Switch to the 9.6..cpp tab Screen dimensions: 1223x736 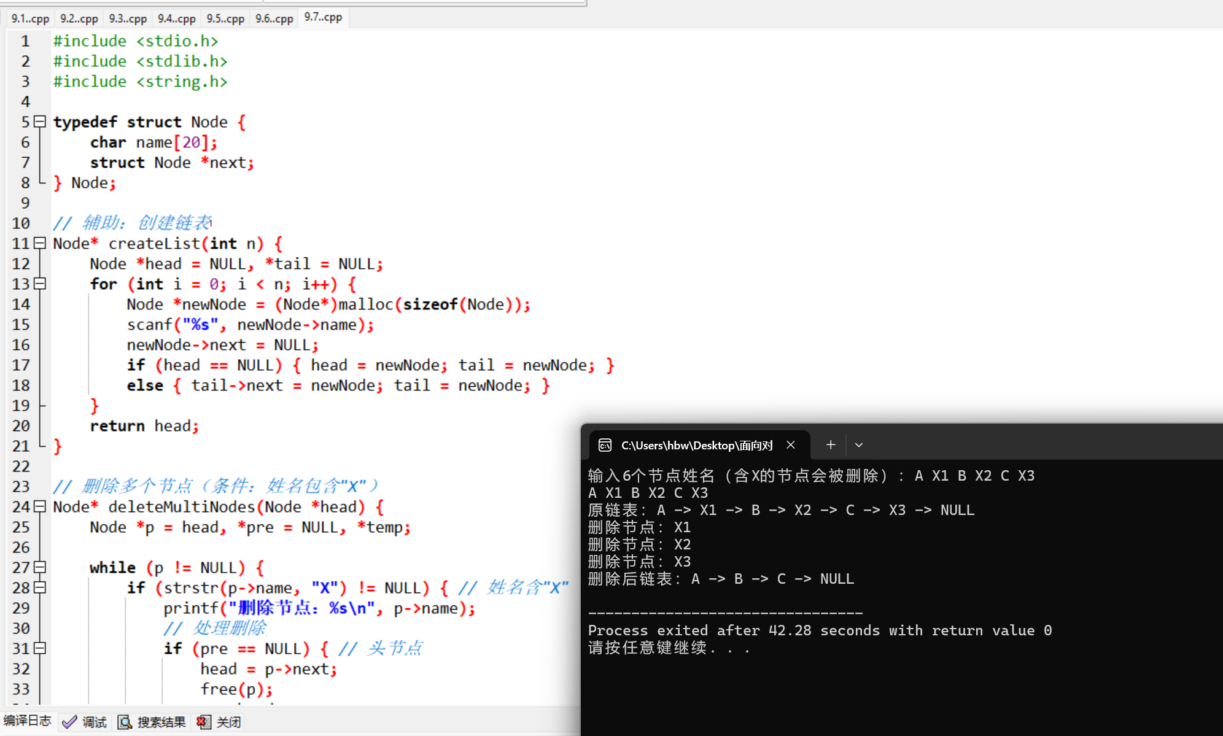274,18
